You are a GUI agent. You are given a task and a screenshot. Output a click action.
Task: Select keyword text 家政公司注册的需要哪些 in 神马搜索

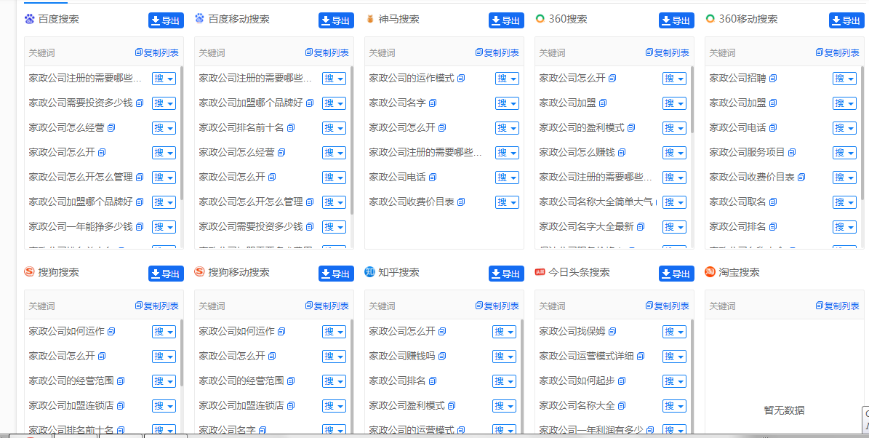click(425, 153)
